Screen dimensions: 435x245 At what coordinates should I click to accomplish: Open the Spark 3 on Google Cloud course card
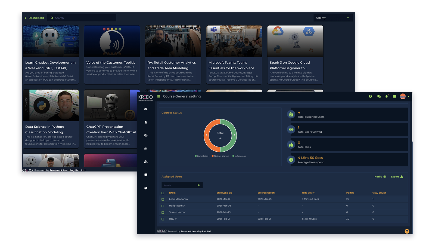(295, 55)
